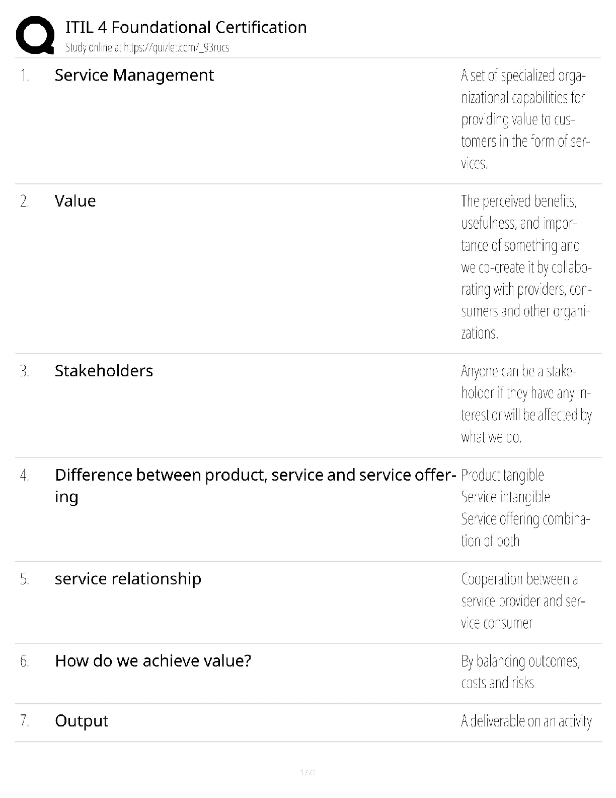
Task: Click the How do we achieve value question
Action: click(152, 661)
